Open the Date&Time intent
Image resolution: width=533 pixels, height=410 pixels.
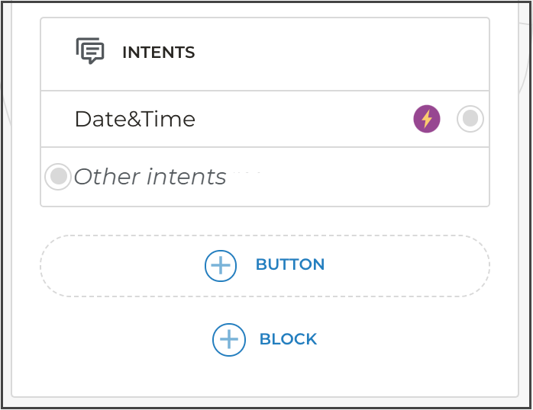pos(135,119)
